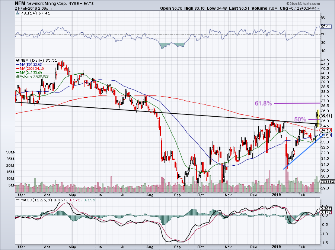Click the red 0.172 signal value in MACD legend
Screen dimensions: 335x250
click(x=74, y=200)
